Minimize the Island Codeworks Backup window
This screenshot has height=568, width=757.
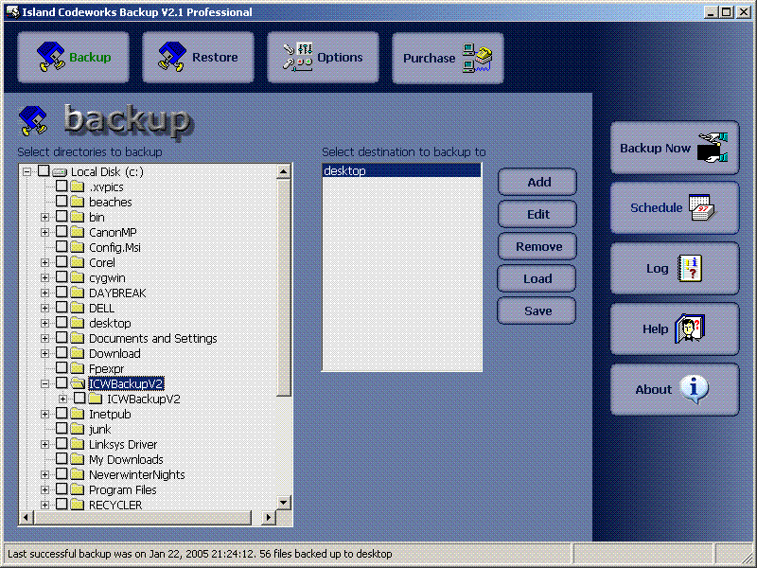(x=710, y=12)
